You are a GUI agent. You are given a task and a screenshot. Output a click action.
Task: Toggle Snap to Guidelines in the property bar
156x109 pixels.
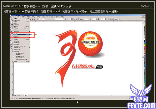[110, 19]
